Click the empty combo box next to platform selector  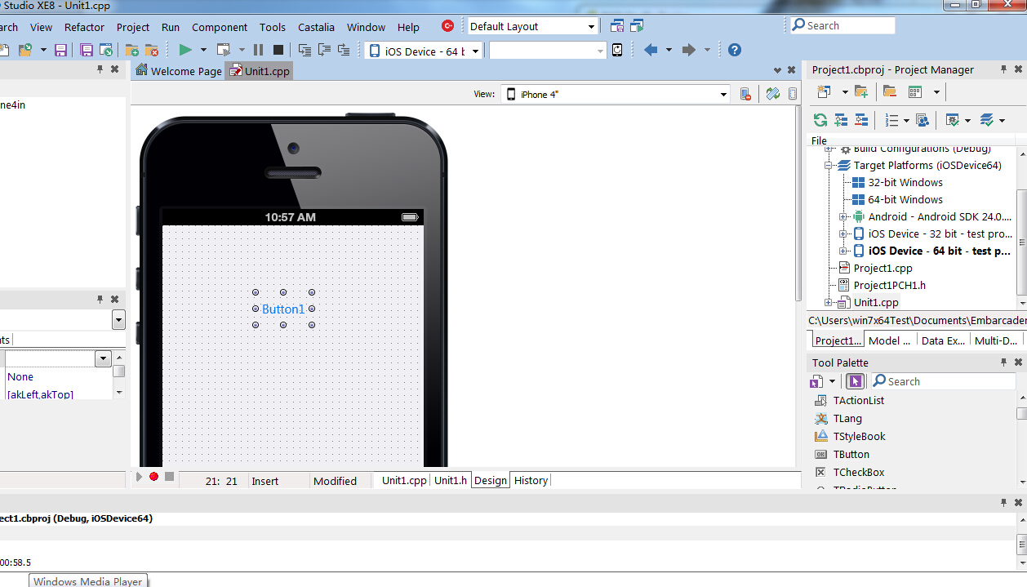[x=547, y=51]
